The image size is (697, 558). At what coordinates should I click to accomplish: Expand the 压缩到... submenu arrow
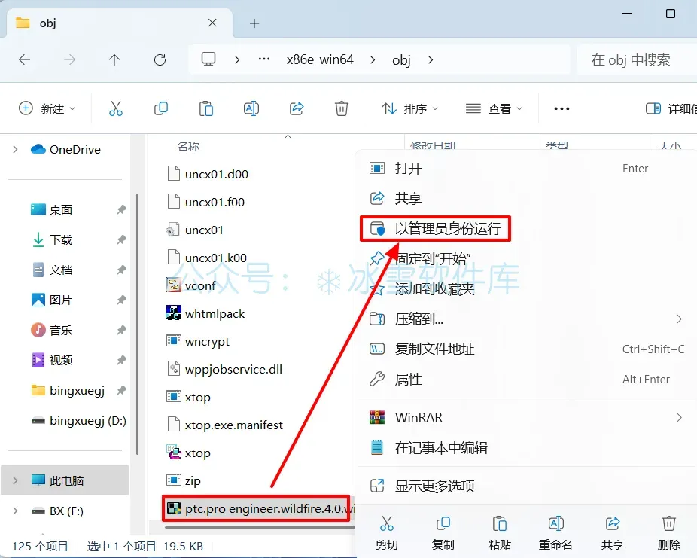tap(679, 319)
